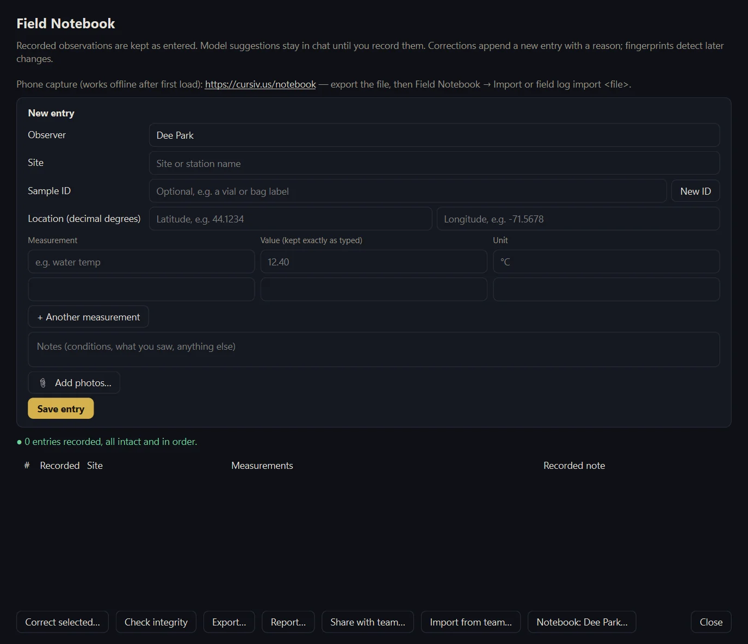
Task: Focus the Site or station name field
Action: pos(434,163)
